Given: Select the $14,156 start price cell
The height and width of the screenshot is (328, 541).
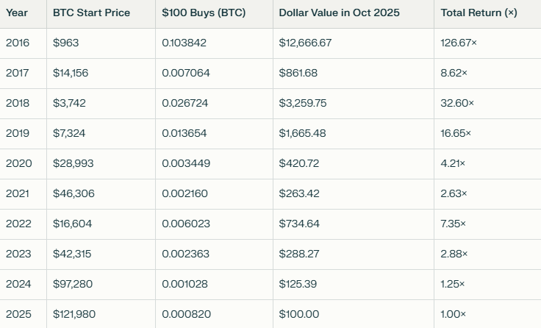Looking at the screenshot, I should (70, 74).
